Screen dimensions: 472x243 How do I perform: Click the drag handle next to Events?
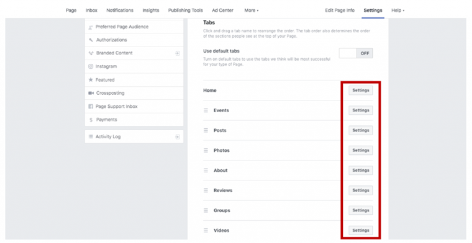click(206, 110)
